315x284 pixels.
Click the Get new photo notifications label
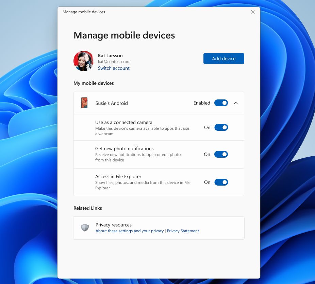pyautogui.click(x=125, y=148)
